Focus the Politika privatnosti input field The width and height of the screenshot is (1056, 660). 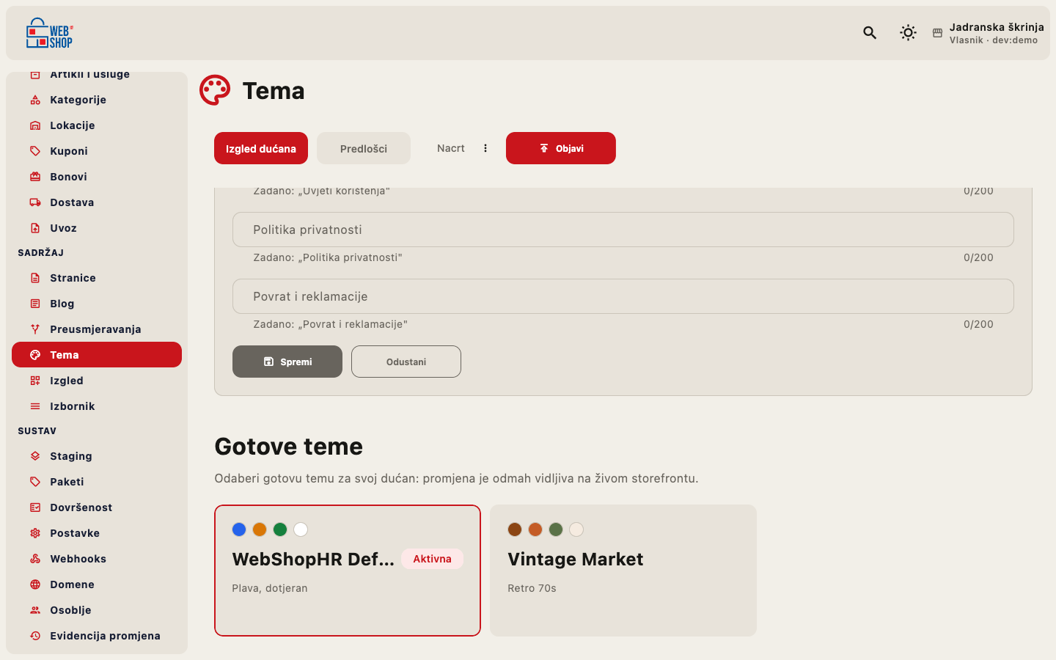(x=623, y=230)
